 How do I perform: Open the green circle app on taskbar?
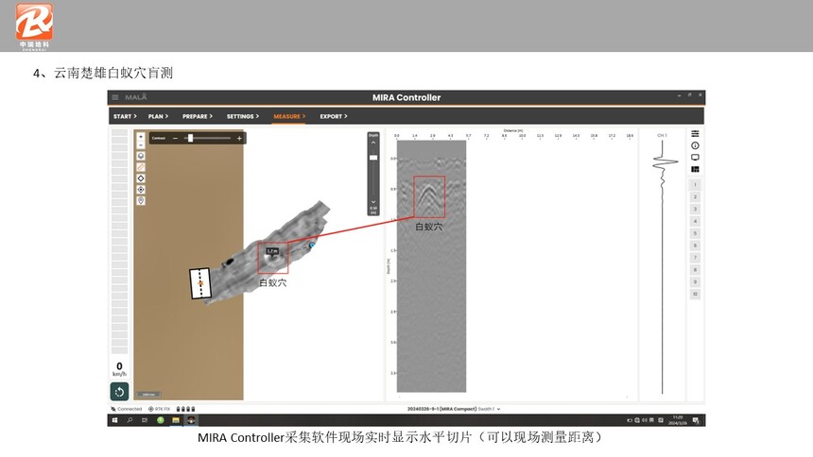(160, 420)
